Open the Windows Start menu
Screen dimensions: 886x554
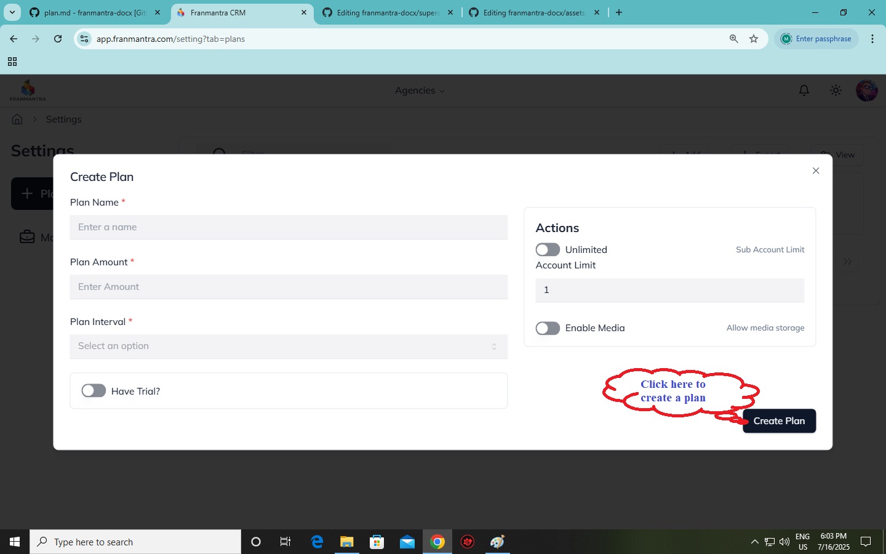(15, 542)
